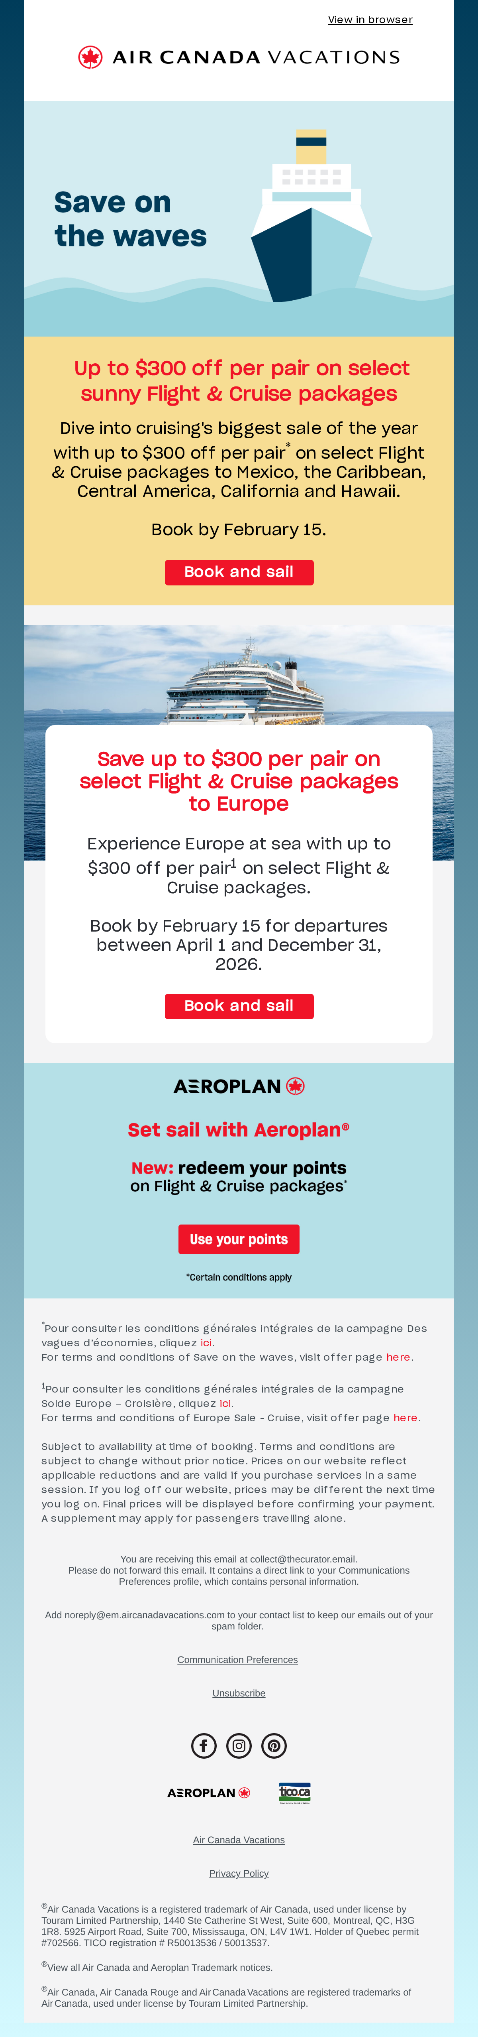
Task: Open Communication Preferences
Action: click(x=239, y=1659)
